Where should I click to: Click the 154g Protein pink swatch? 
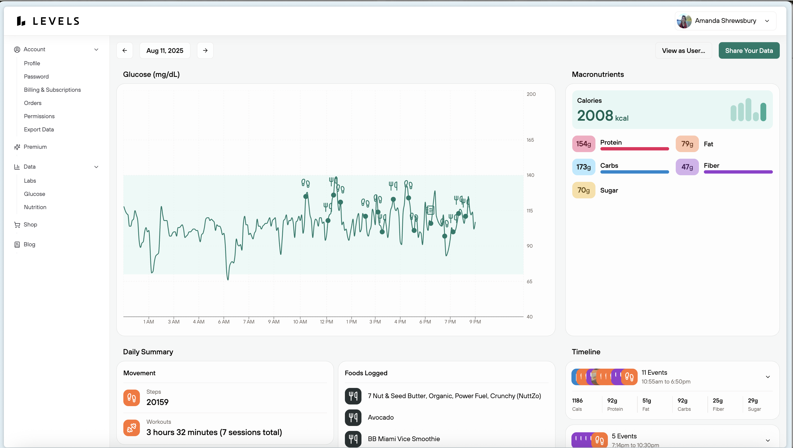pos(583,144)
